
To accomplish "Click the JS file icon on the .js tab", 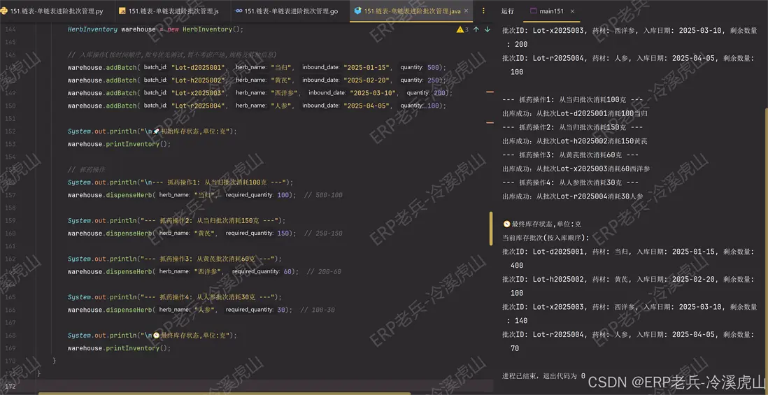I will click(x=122, y=10).
